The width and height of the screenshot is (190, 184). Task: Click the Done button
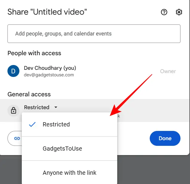pyautogui.click(x=165, y=138)
